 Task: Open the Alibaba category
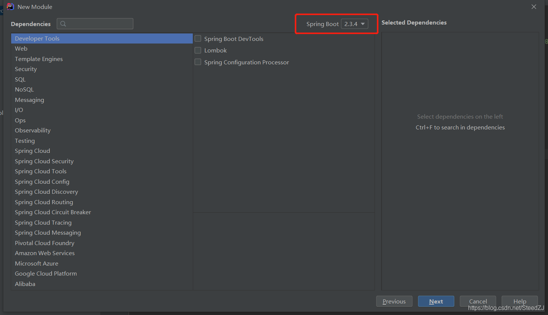pyautogui.click(x=102, y=284)
